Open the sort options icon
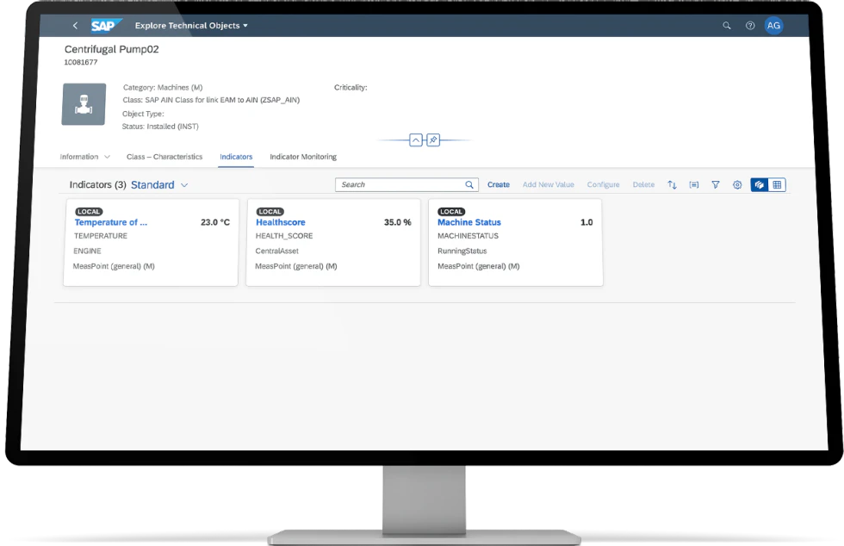The height and width of the screenshot is (546, 844). [x=672, y=184]
